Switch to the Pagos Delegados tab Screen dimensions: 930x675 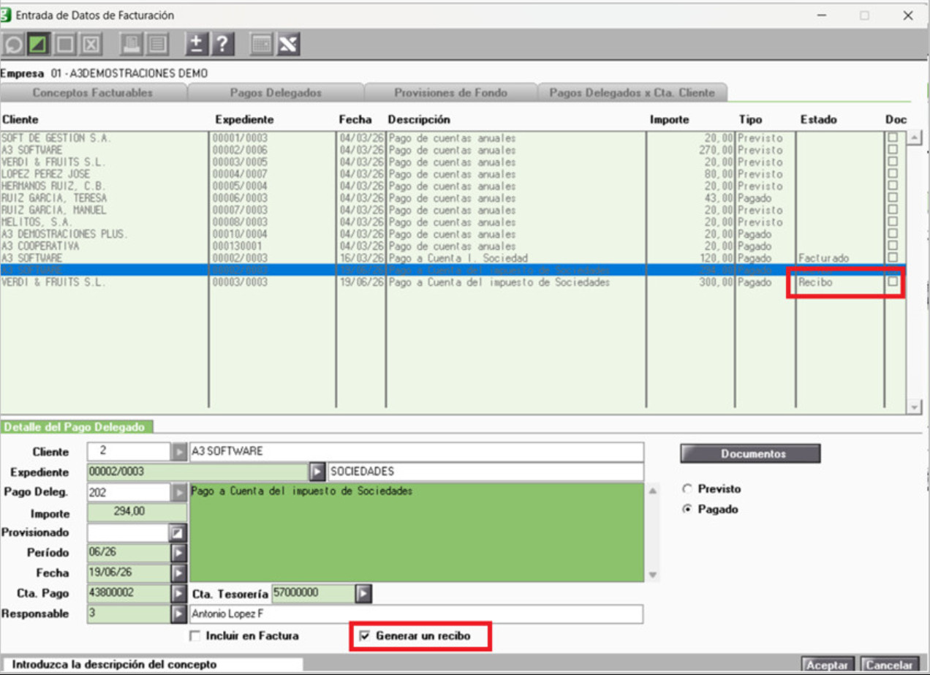click(276, 93)
